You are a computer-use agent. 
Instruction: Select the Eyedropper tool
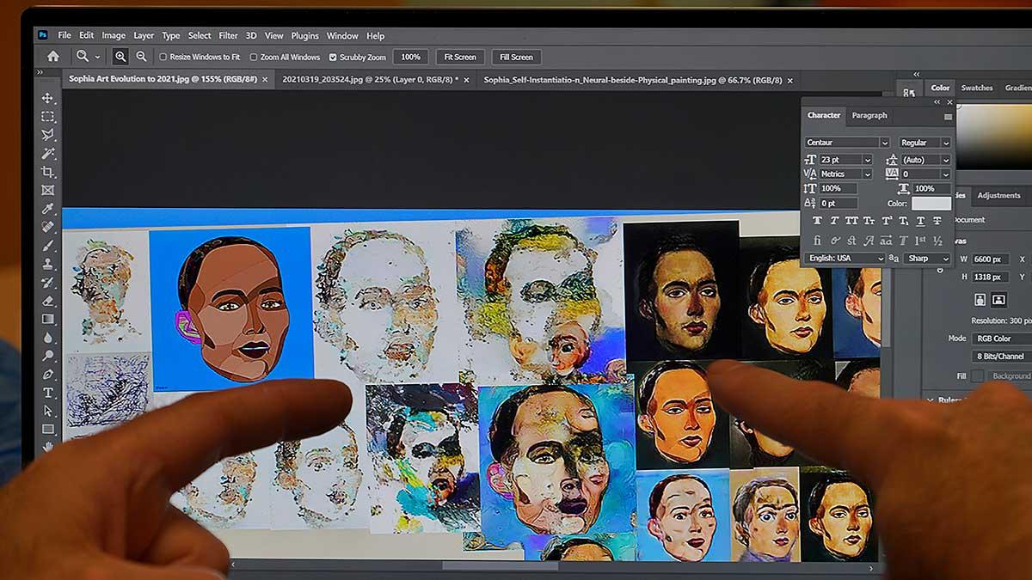pos(48,209)
